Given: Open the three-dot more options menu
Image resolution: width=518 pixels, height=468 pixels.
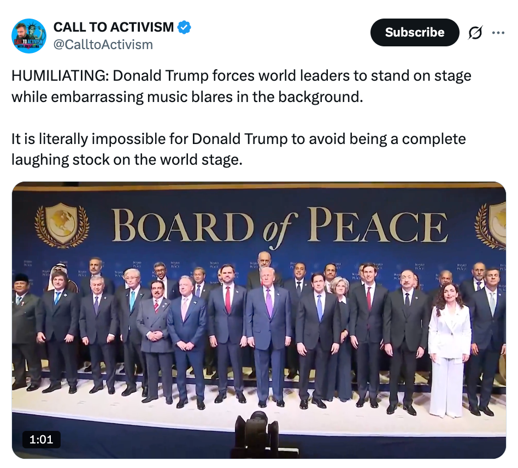Looking at the screenshot, I should (x=498, y=33).
